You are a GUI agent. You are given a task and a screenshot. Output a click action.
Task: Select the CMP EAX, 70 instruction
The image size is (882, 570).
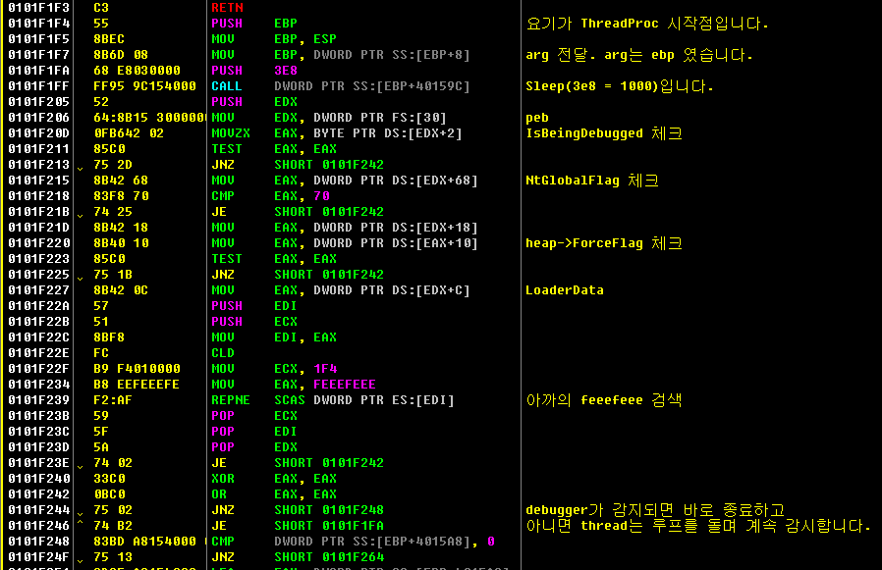[x=270, y=196]
